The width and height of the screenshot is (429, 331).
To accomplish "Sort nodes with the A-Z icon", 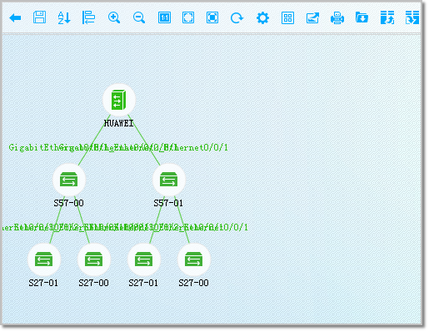I will (x=64, y=18).
